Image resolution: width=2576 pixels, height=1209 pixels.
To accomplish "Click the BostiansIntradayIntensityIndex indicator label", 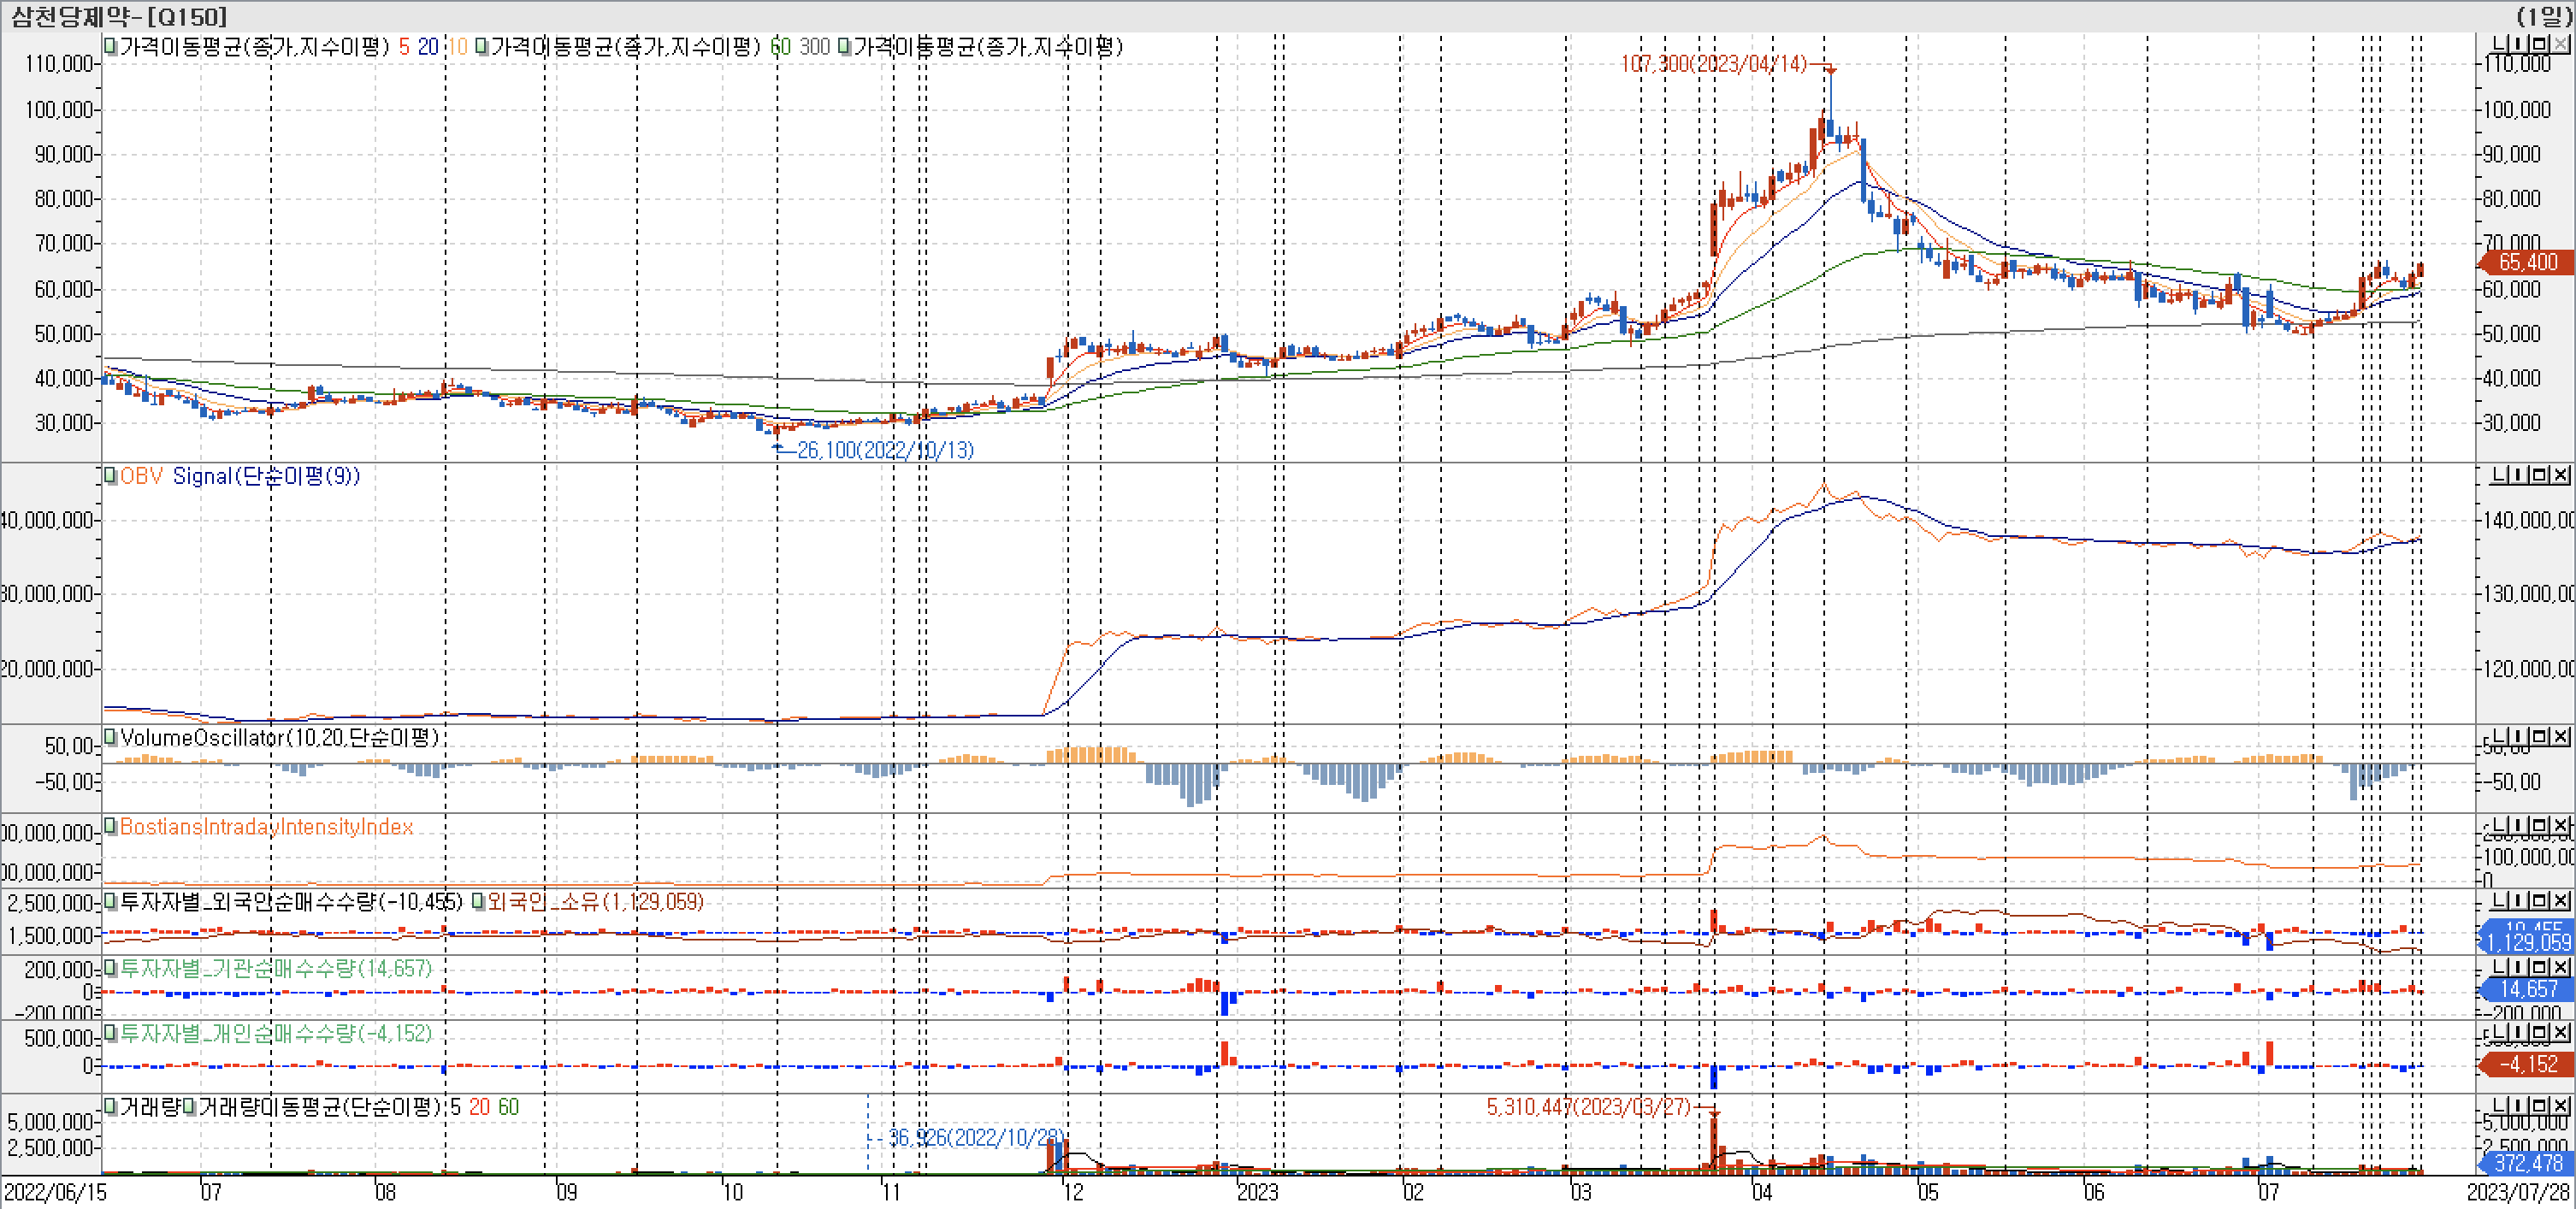I will 266,827.
